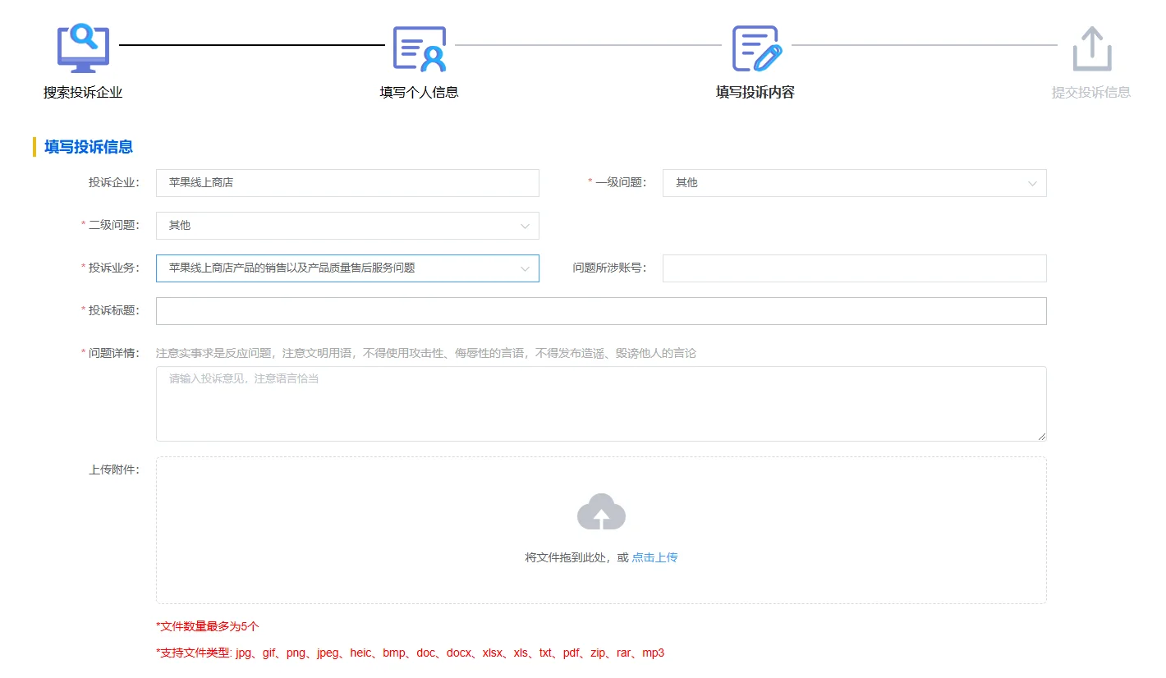Click the 投诉企业 field showing 苹果线上商店
The width and height of the screenshot is (1166, 678).
[347, 183]
